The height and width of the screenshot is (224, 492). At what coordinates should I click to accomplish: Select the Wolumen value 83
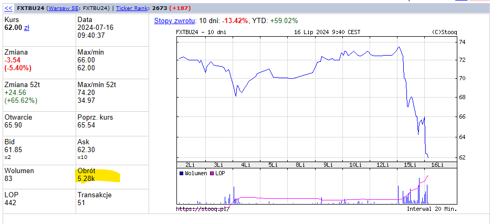(x=8, y=179)
